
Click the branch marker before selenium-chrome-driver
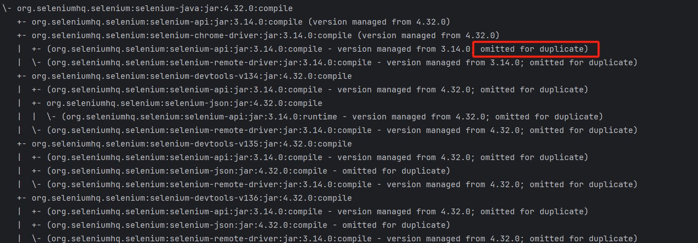(x=22, y=35)
